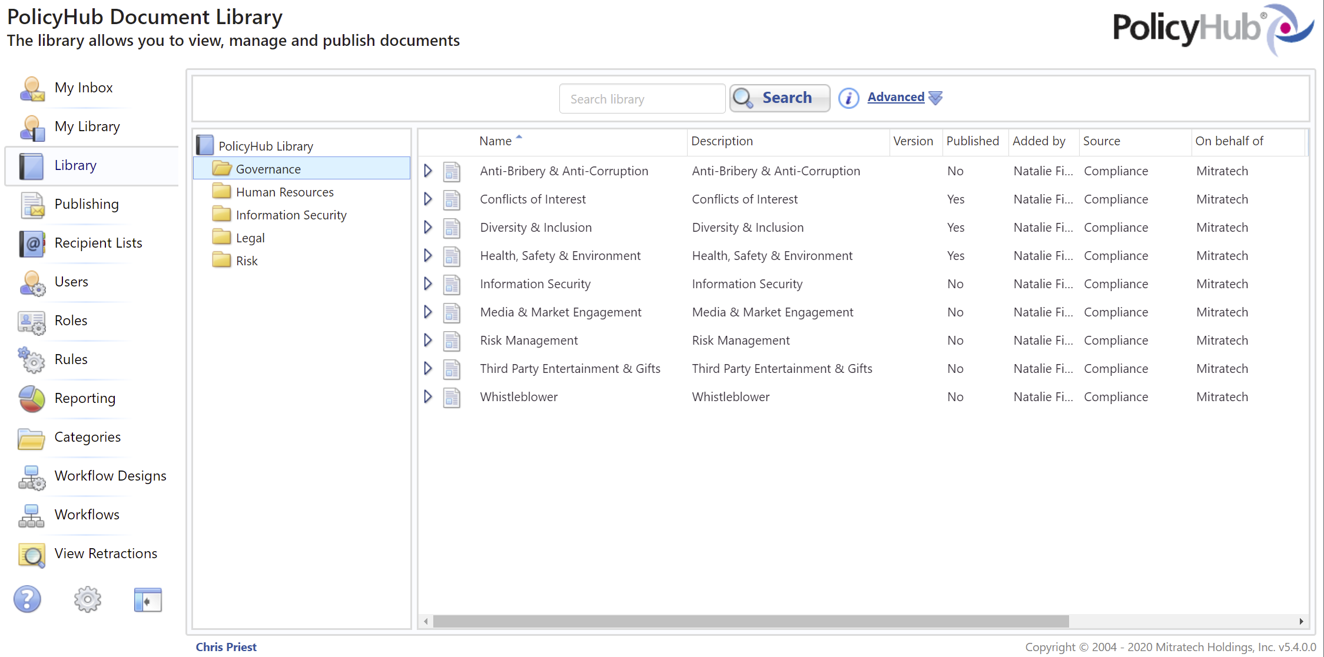The width and height of the screenshot is (1324, 657).
Task: Go to Publishing in the sidebar
Action: pos(87,204)
